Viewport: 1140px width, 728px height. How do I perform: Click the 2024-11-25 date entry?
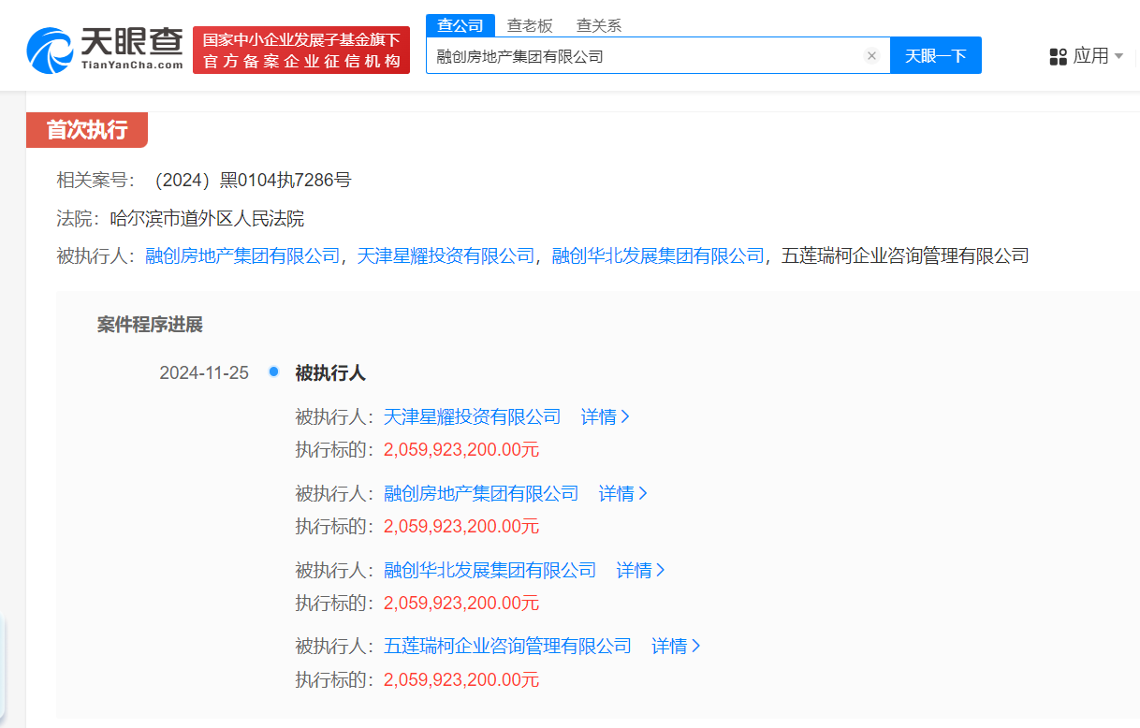point(204,372)
